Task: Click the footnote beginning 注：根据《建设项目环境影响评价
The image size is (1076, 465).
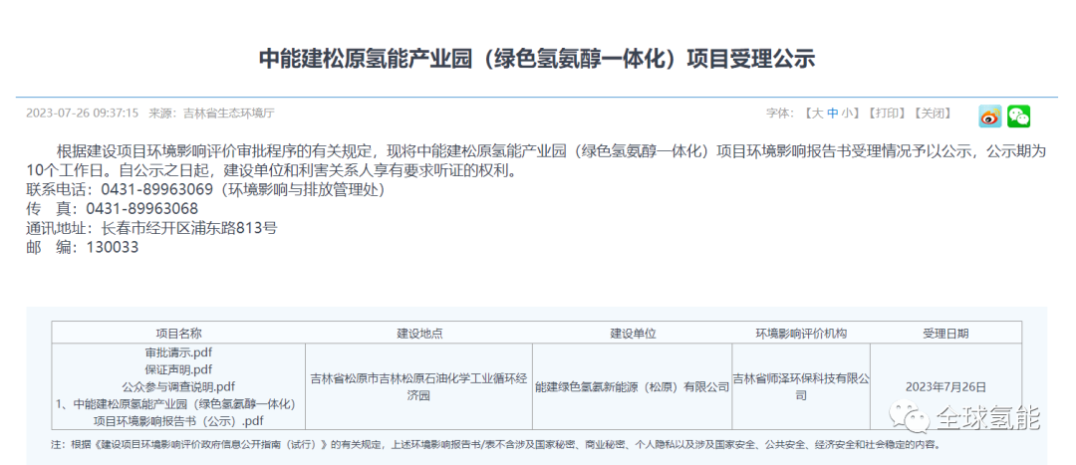Action: tap(496, 444)
